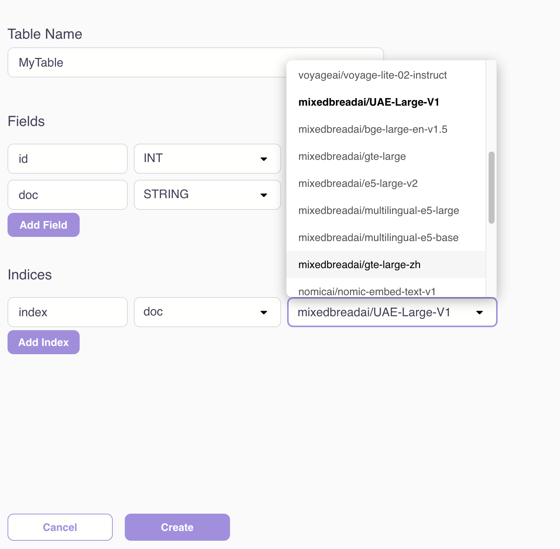Choose mixedbreadai/UAE-Large-V1 from list

coord(369,102)
